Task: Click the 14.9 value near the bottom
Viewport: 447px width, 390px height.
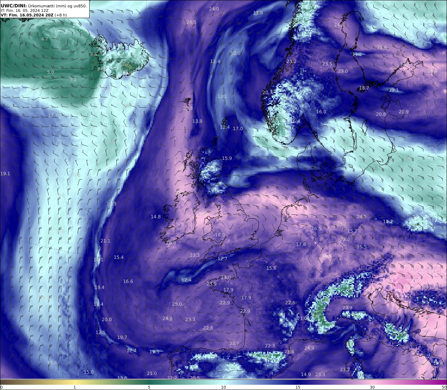Action: point(306,374)
